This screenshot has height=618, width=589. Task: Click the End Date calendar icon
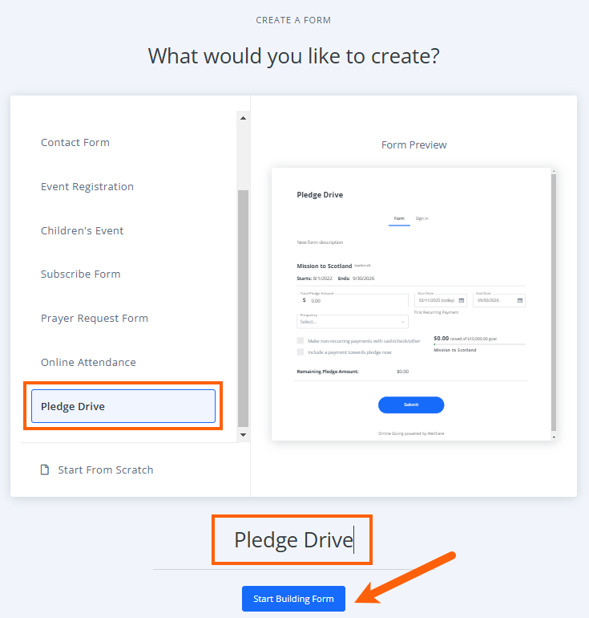click(x=520, y=300)
